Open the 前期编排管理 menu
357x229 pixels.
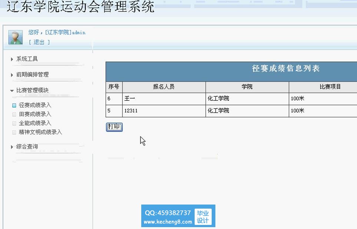32,74
